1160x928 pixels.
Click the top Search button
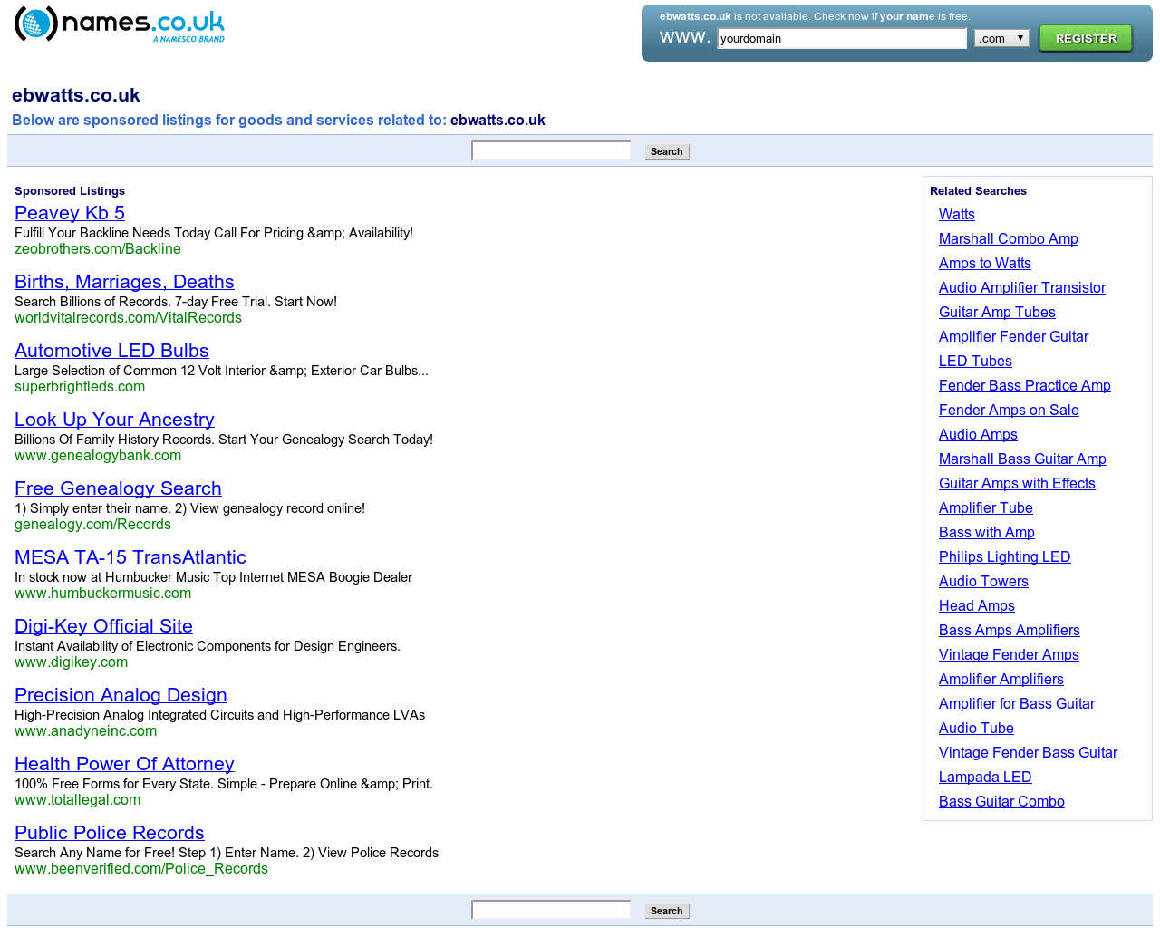click(667, 151)
